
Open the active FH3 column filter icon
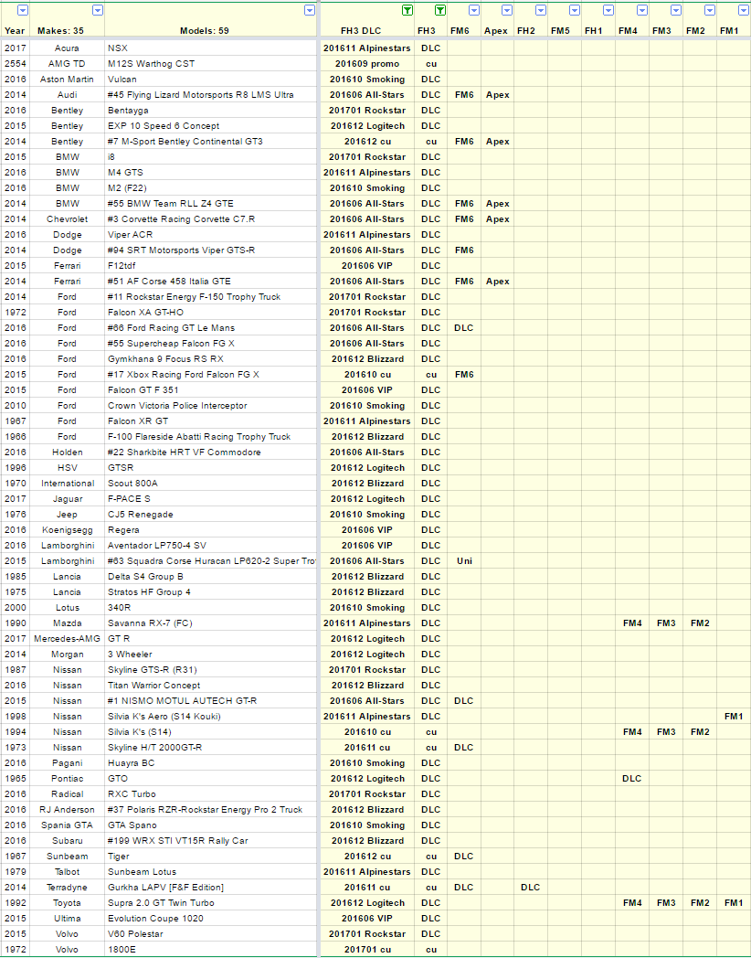[440, 10]
